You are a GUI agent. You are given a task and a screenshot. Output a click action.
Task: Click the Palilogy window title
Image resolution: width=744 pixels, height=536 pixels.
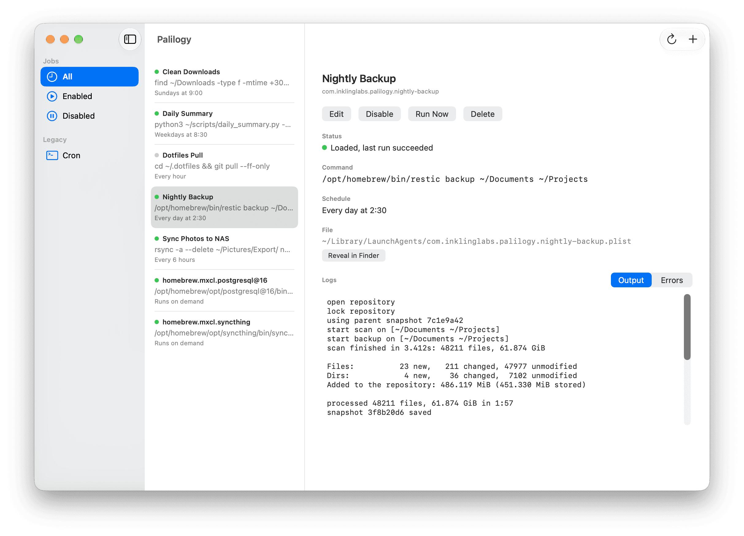click(174, 40)
